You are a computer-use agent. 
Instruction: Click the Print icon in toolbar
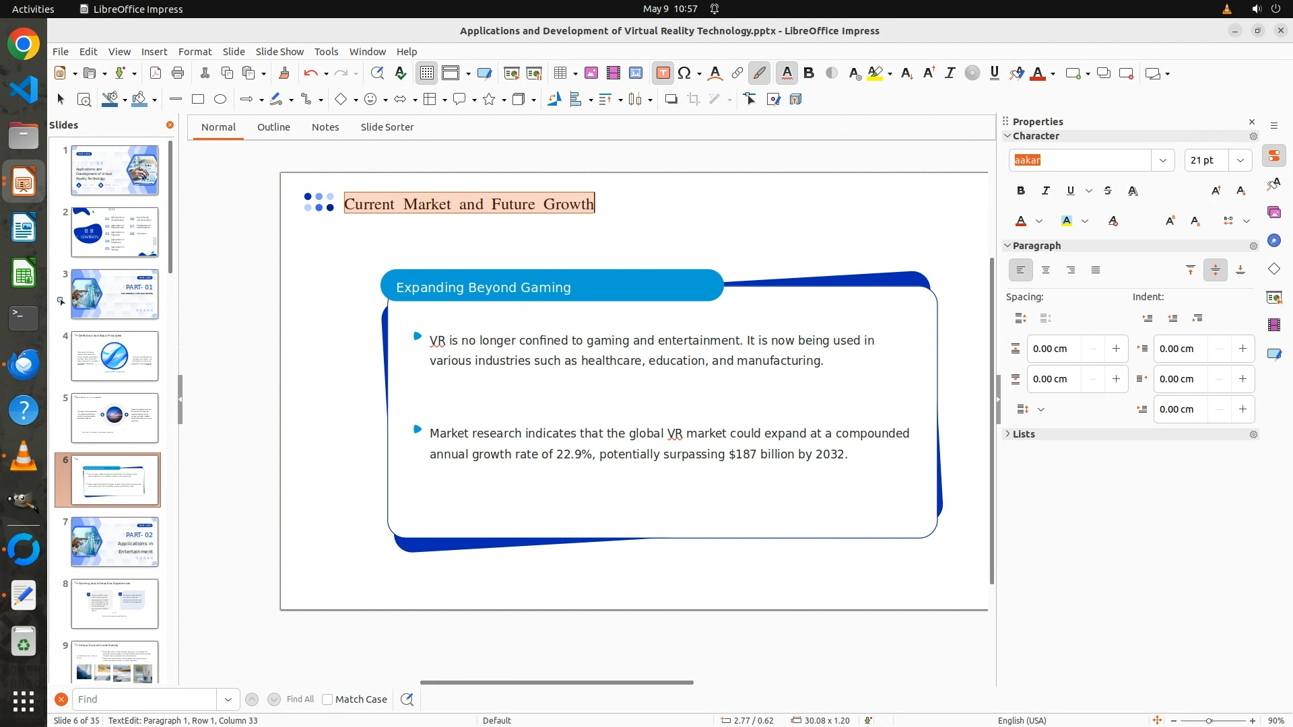pos(178,73)
